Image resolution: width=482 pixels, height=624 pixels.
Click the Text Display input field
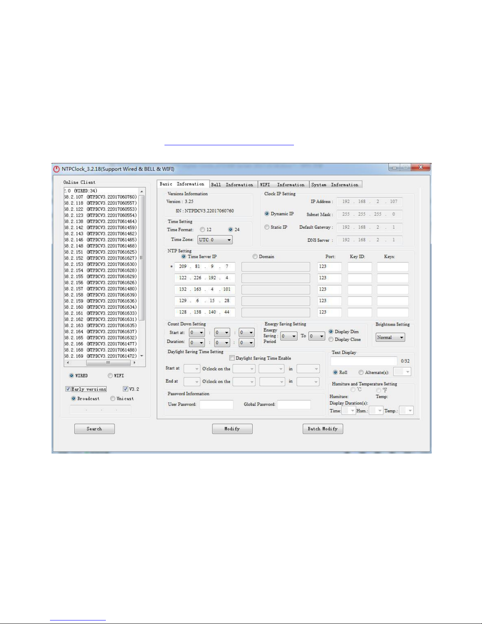(364, 361)
